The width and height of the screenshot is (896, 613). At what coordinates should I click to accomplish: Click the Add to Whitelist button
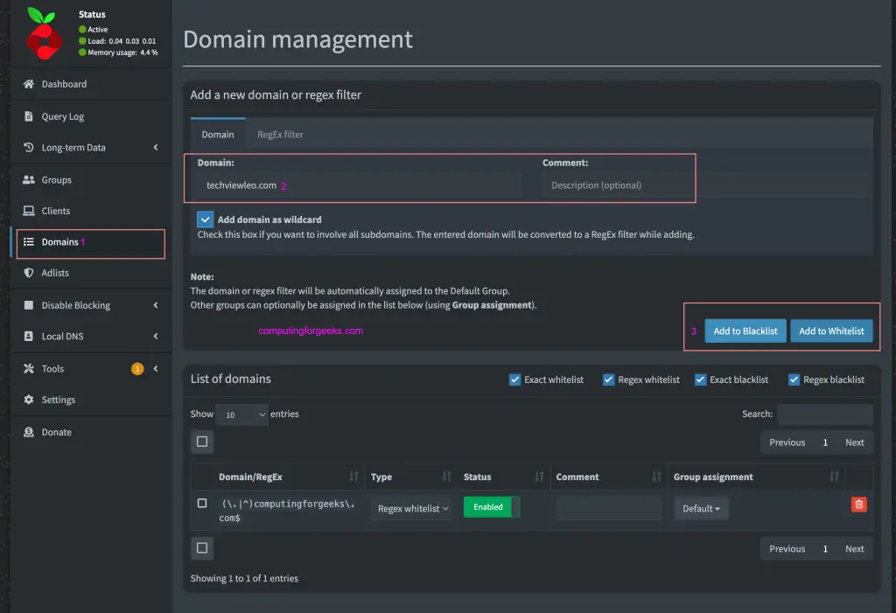831,331
